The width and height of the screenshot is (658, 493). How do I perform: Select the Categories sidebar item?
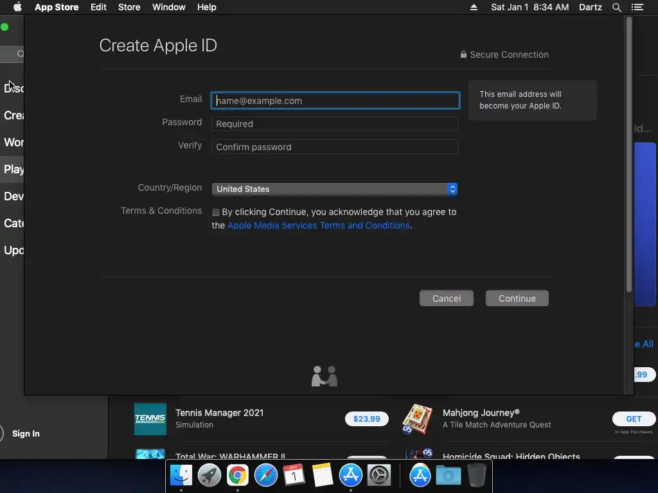13,223
